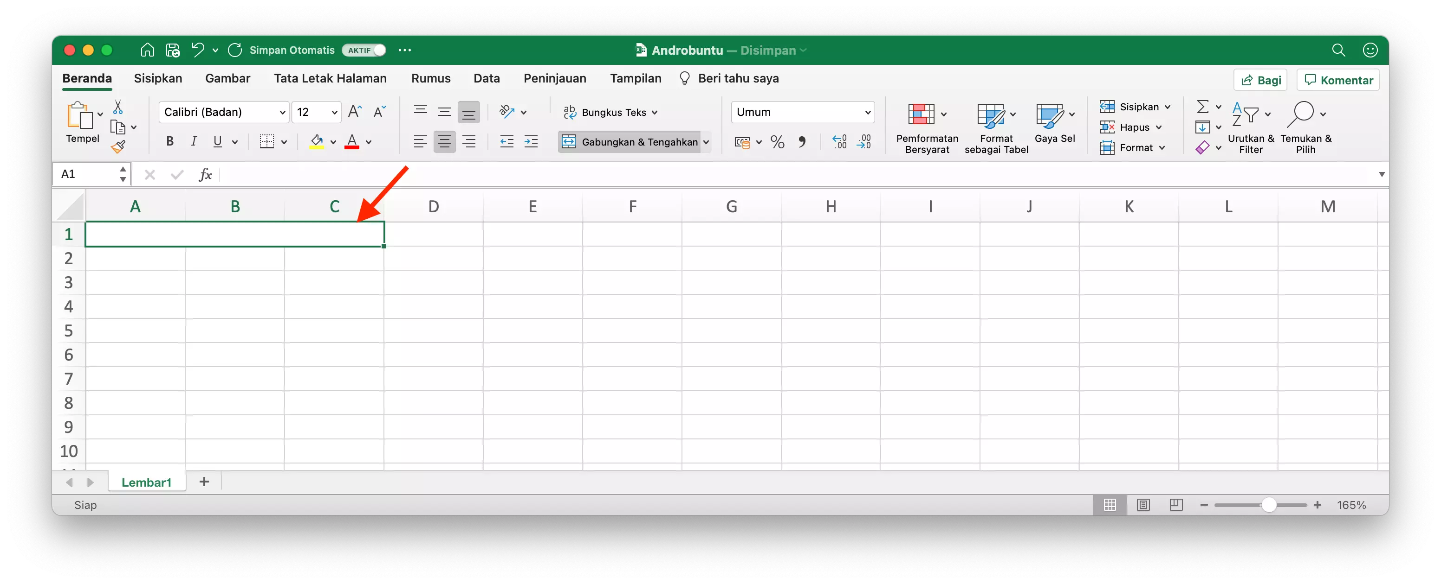Toggle bold formatting
Image resolution: width=1441 pixels, height=584 pixels.
pyautogui.click(x=169, y=141)
